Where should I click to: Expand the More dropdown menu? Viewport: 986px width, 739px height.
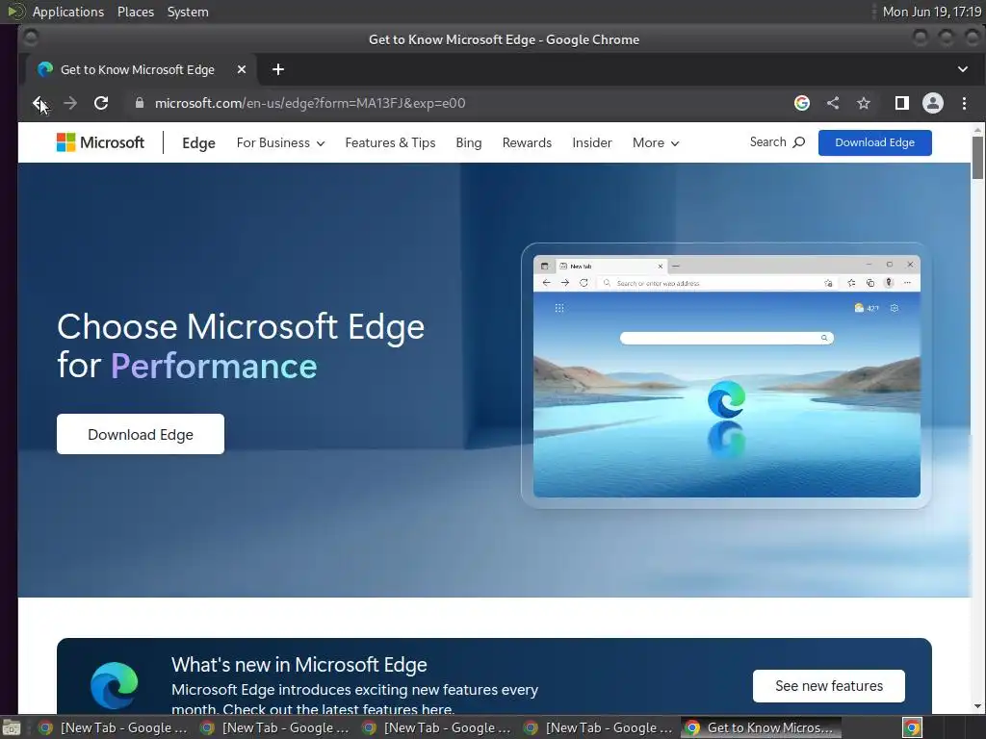click(x=656, y=143)
